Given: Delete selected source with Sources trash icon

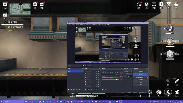Looking at the screenshot, I should point(88,90).
